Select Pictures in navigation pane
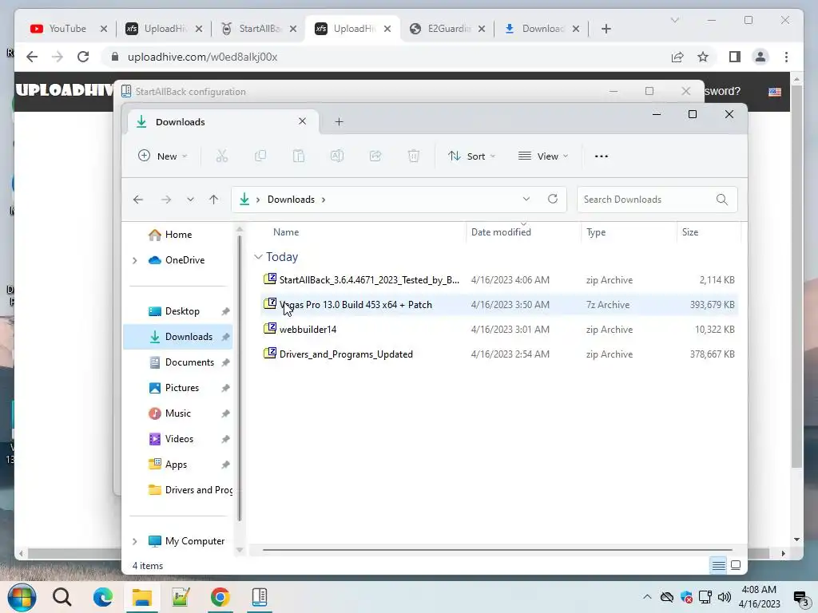This screenshot has width=818, height=613. tap(178, 388)
